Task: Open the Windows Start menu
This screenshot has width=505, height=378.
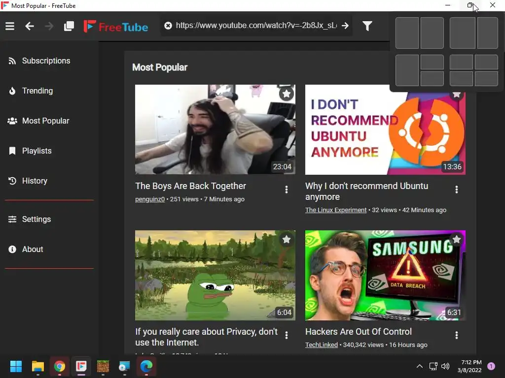Action: pyautogui.click(x=16, y=366)
